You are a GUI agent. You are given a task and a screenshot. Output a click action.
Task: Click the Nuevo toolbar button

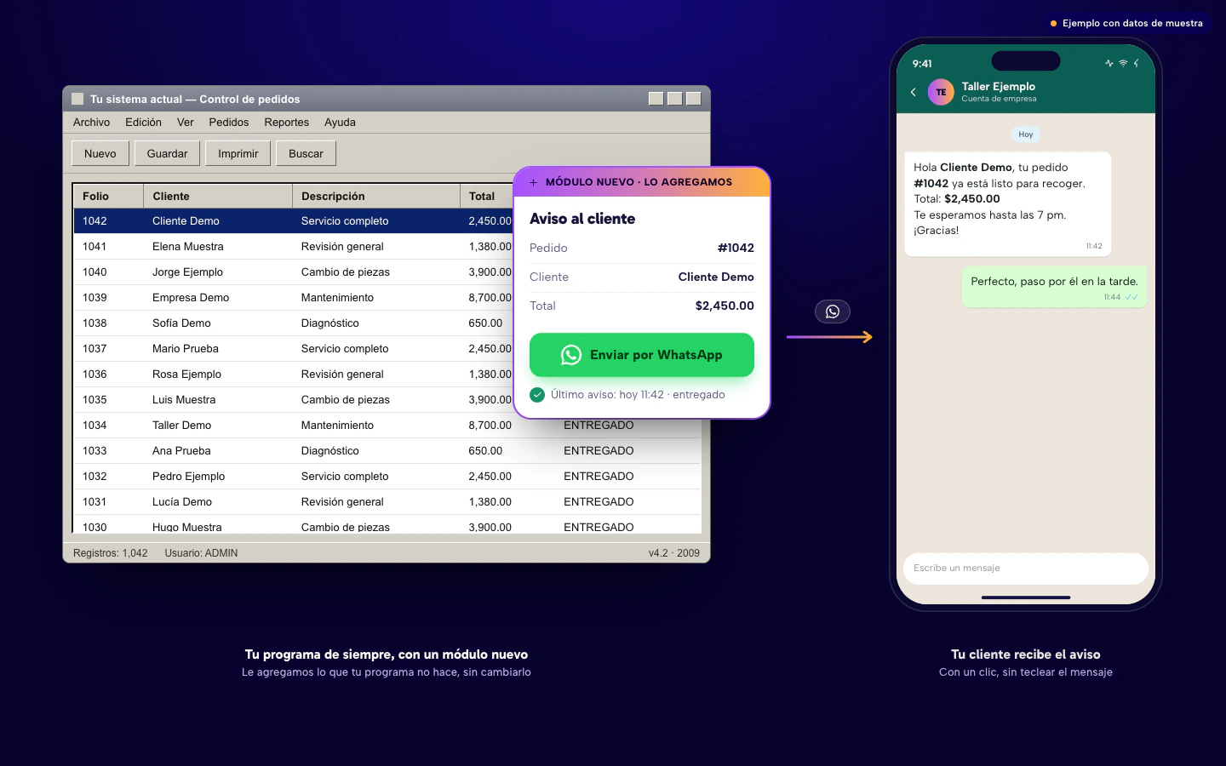100,153
